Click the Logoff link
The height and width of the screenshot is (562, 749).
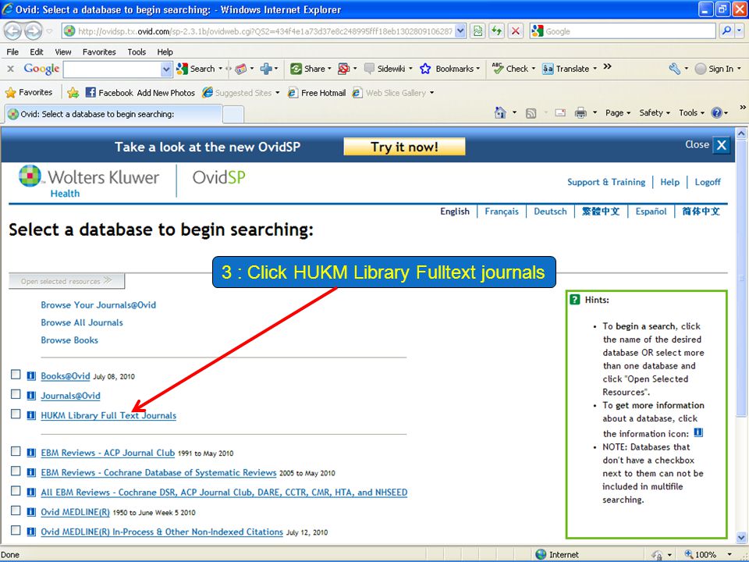[708, 182]
